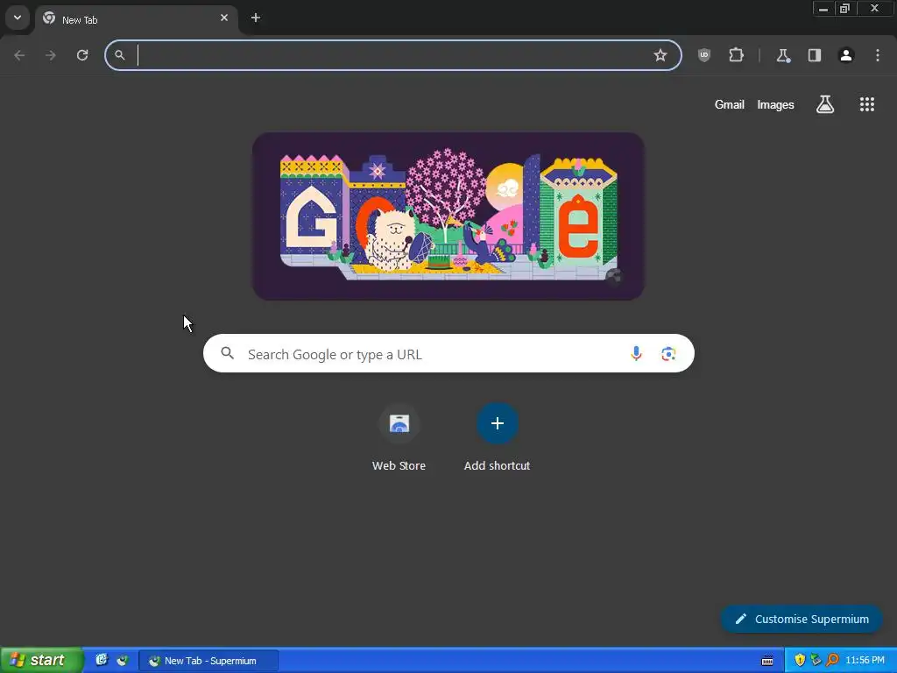The height and width of the screenshot is (673, 897).
Task: Open Chrome Labs flask in toolbar
Action: [x=782, y=55]
